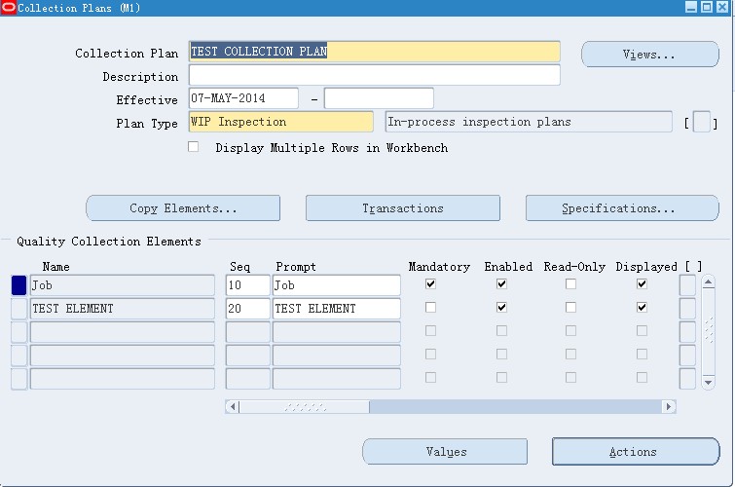
Task: Click the row selector beside TEST ELEMENT
Action: click(x=18, y=309)
